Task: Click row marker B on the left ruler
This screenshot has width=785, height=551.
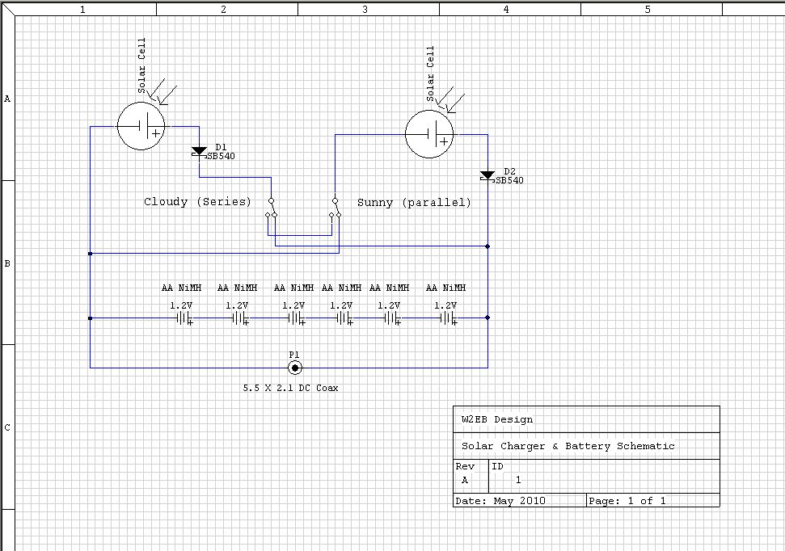Action: (x=7, y=263)
